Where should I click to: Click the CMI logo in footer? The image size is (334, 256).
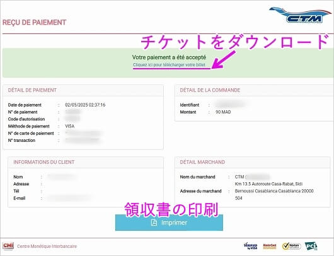coord(8,246)
